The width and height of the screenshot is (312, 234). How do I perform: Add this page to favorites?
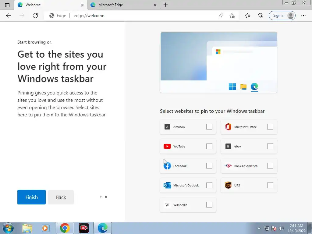pos(232,16)
